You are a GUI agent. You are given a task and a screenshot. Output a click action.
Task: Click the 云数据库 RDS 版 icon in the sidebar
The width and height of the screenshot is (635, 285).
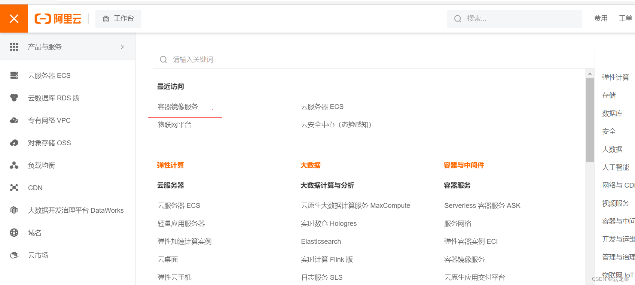(14, 98)
